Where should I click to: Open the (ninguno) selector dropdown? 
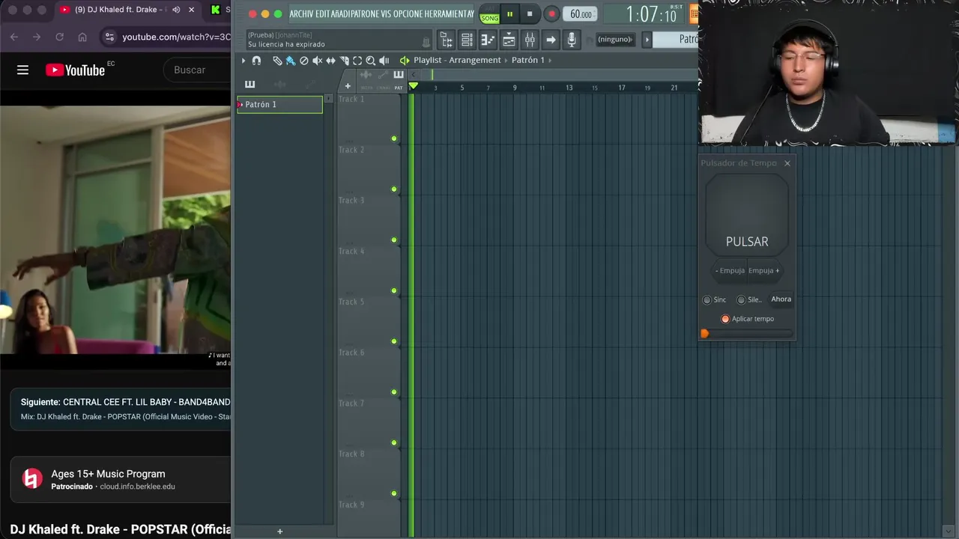615,40
